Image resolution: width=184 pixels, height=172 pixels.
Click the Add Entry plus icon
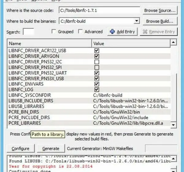point(112,31)
